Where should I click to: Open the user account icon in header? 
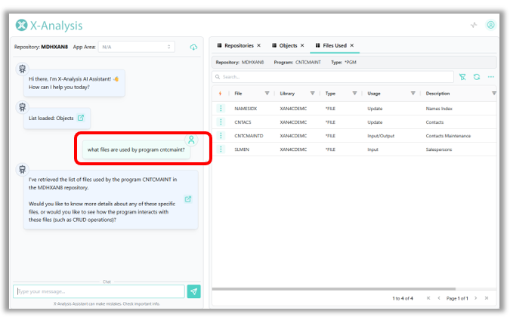pos(490,25)
